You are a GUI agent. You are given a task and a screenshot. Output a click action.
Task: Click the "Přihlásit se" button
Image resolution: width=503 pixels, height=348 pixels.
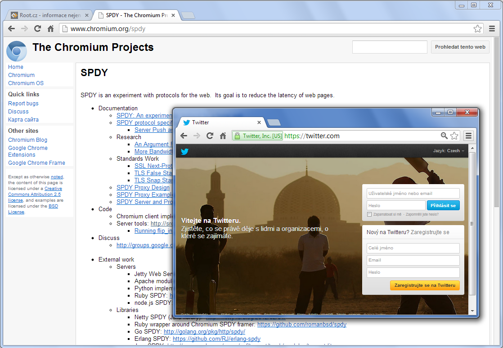(x=443, y=205)
